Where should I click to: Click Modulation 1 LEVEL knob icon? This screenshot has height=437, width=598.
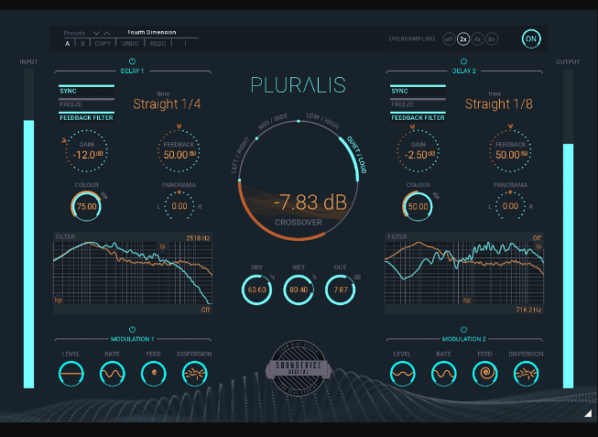point(71,374)
